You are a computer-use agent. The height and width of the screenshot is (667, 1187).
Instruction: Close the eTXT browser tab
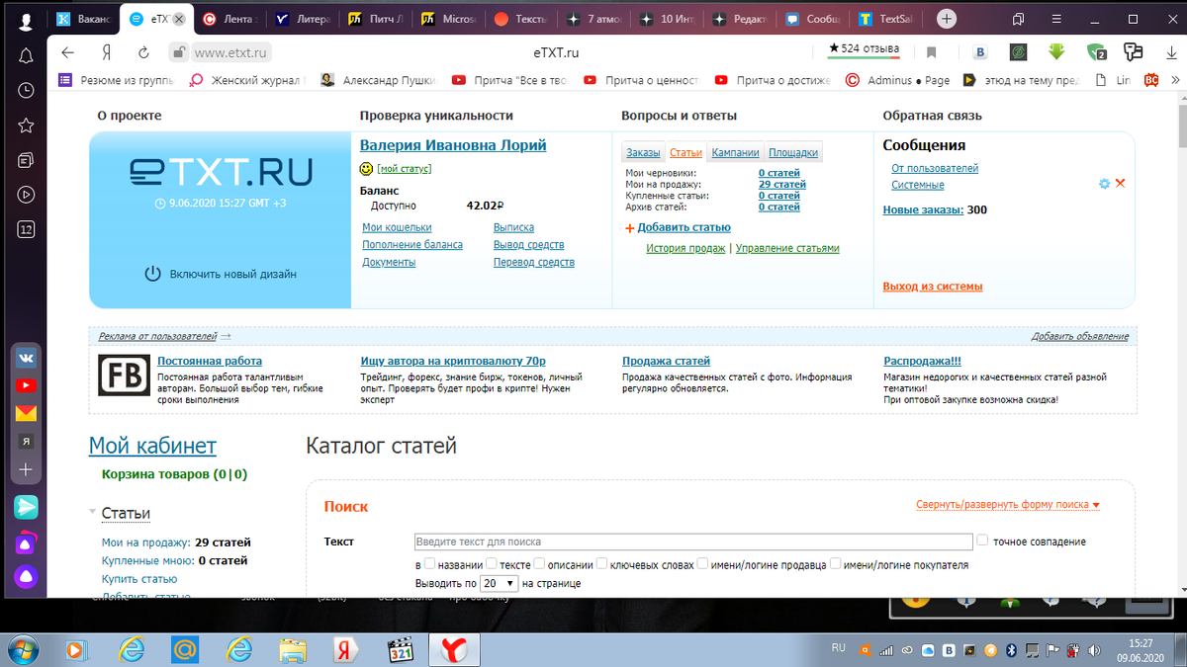[178, 19]
